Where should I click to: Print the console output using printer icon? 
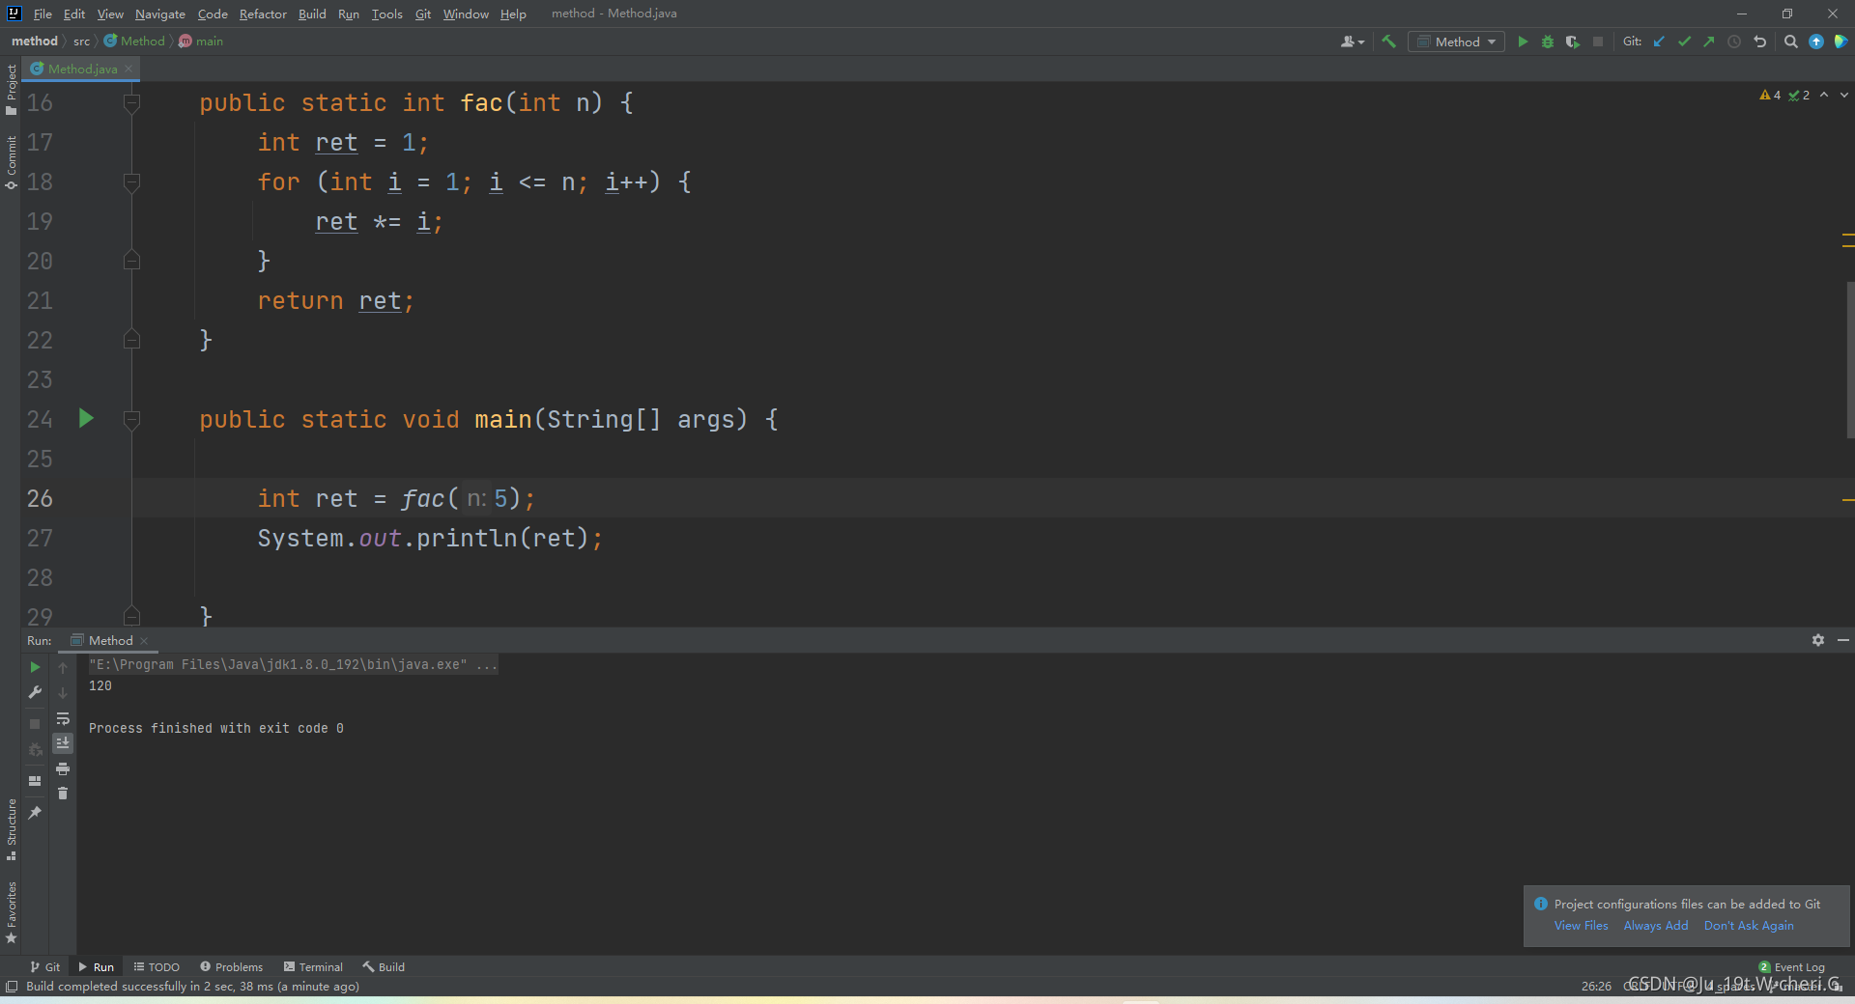(63, 768)
